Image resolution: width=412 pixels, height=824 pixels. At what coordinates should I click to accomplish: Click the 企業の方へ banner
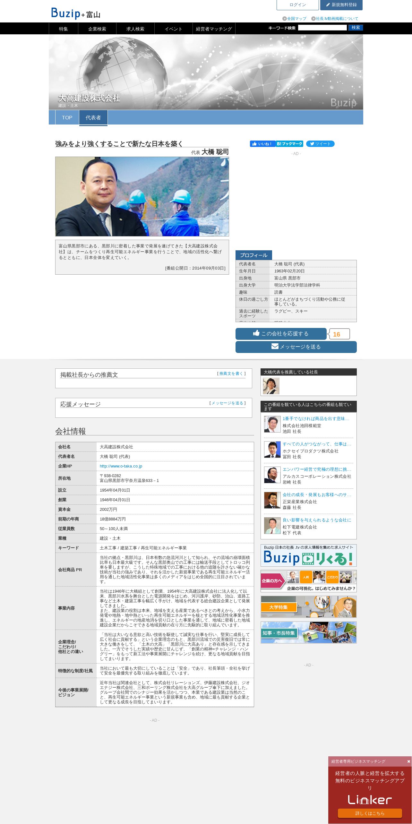[x=308, y=581]
